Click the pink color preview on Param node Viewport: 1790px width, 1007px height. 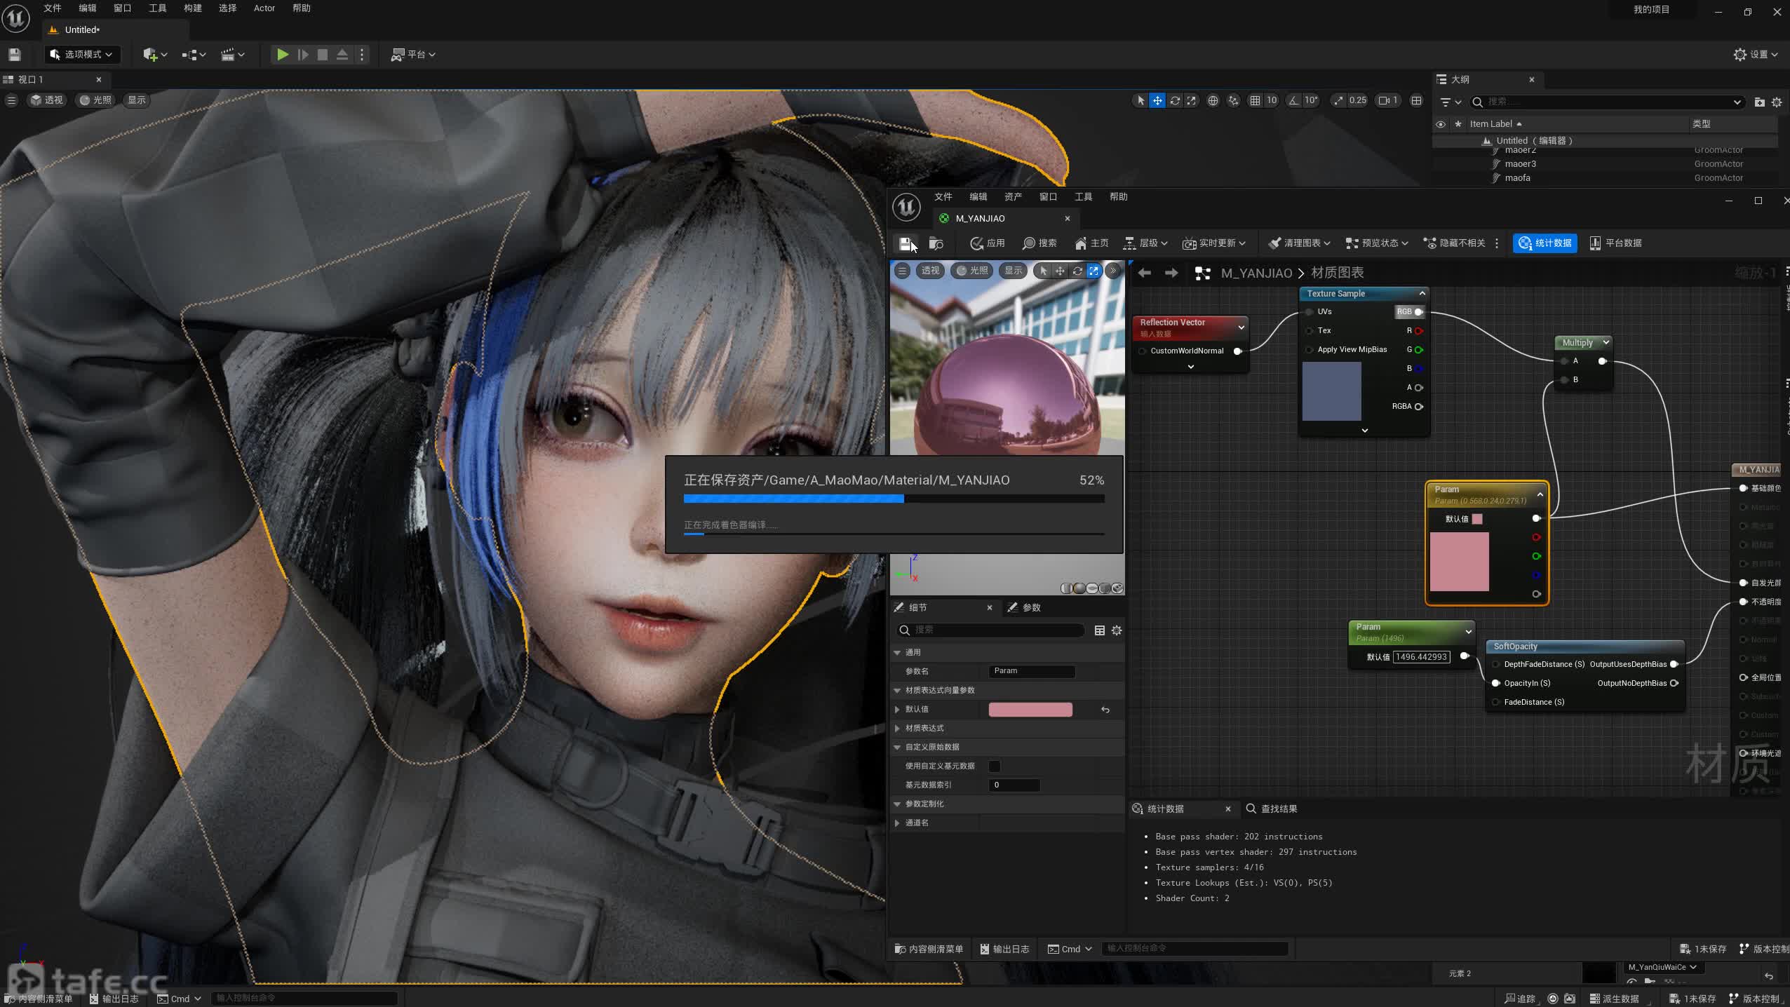(1459, 562)
